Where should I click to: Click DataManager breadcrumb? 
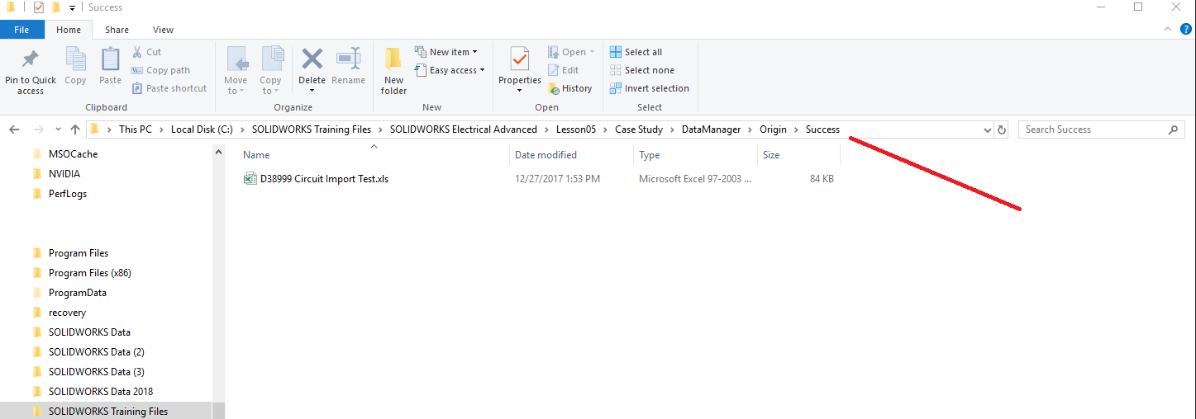click(x=711, y=129)
